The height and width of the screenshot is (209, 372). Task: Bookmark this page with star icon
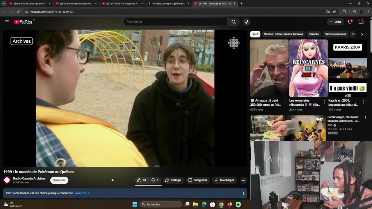[x=335, y=12]
